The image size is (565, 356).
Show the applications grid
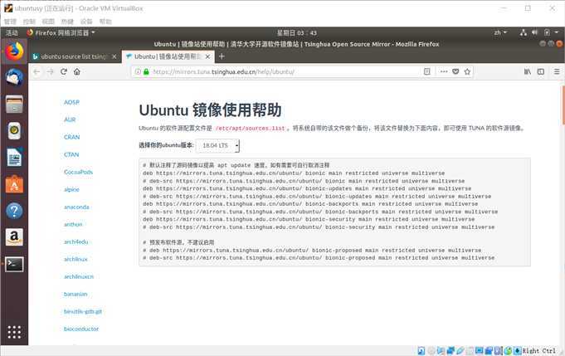coord(14,332)
